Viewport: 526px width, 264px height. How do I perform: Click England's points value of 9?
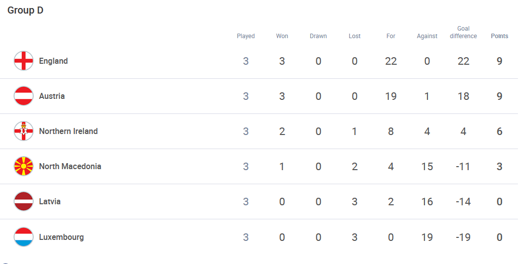pyautogui.click(x=499, y=61)
